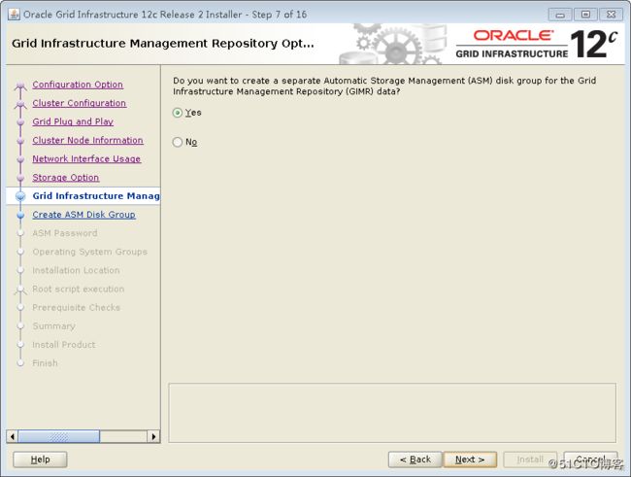This screenshot has width=631, height=477.
Task: Click the Create ASM Disk Group step bullet
Action: click(20, 215)
